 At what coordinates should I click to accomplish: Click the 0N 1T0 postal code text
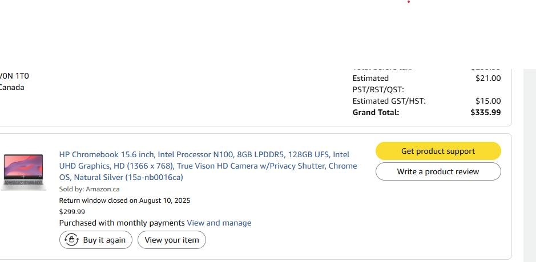pos(14,76)
